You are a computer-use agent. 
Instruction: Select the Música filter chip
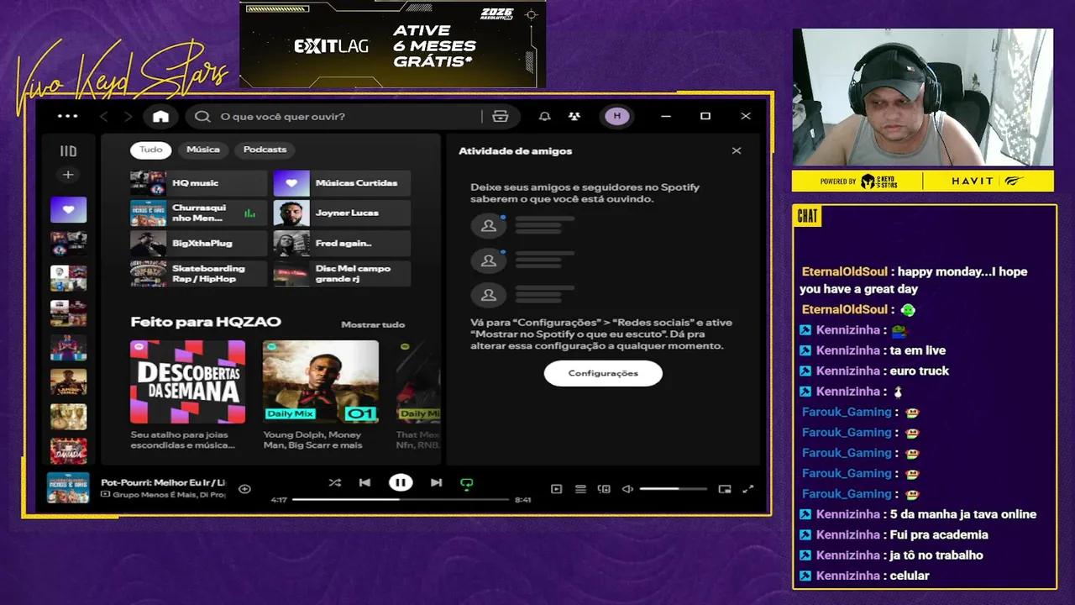click(203, 150)
